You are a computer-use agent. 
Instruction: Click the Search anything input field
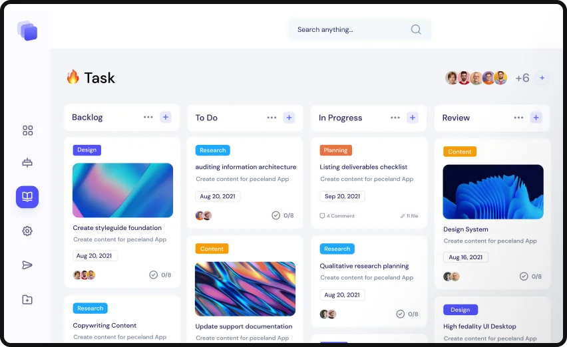coord(359,29)
